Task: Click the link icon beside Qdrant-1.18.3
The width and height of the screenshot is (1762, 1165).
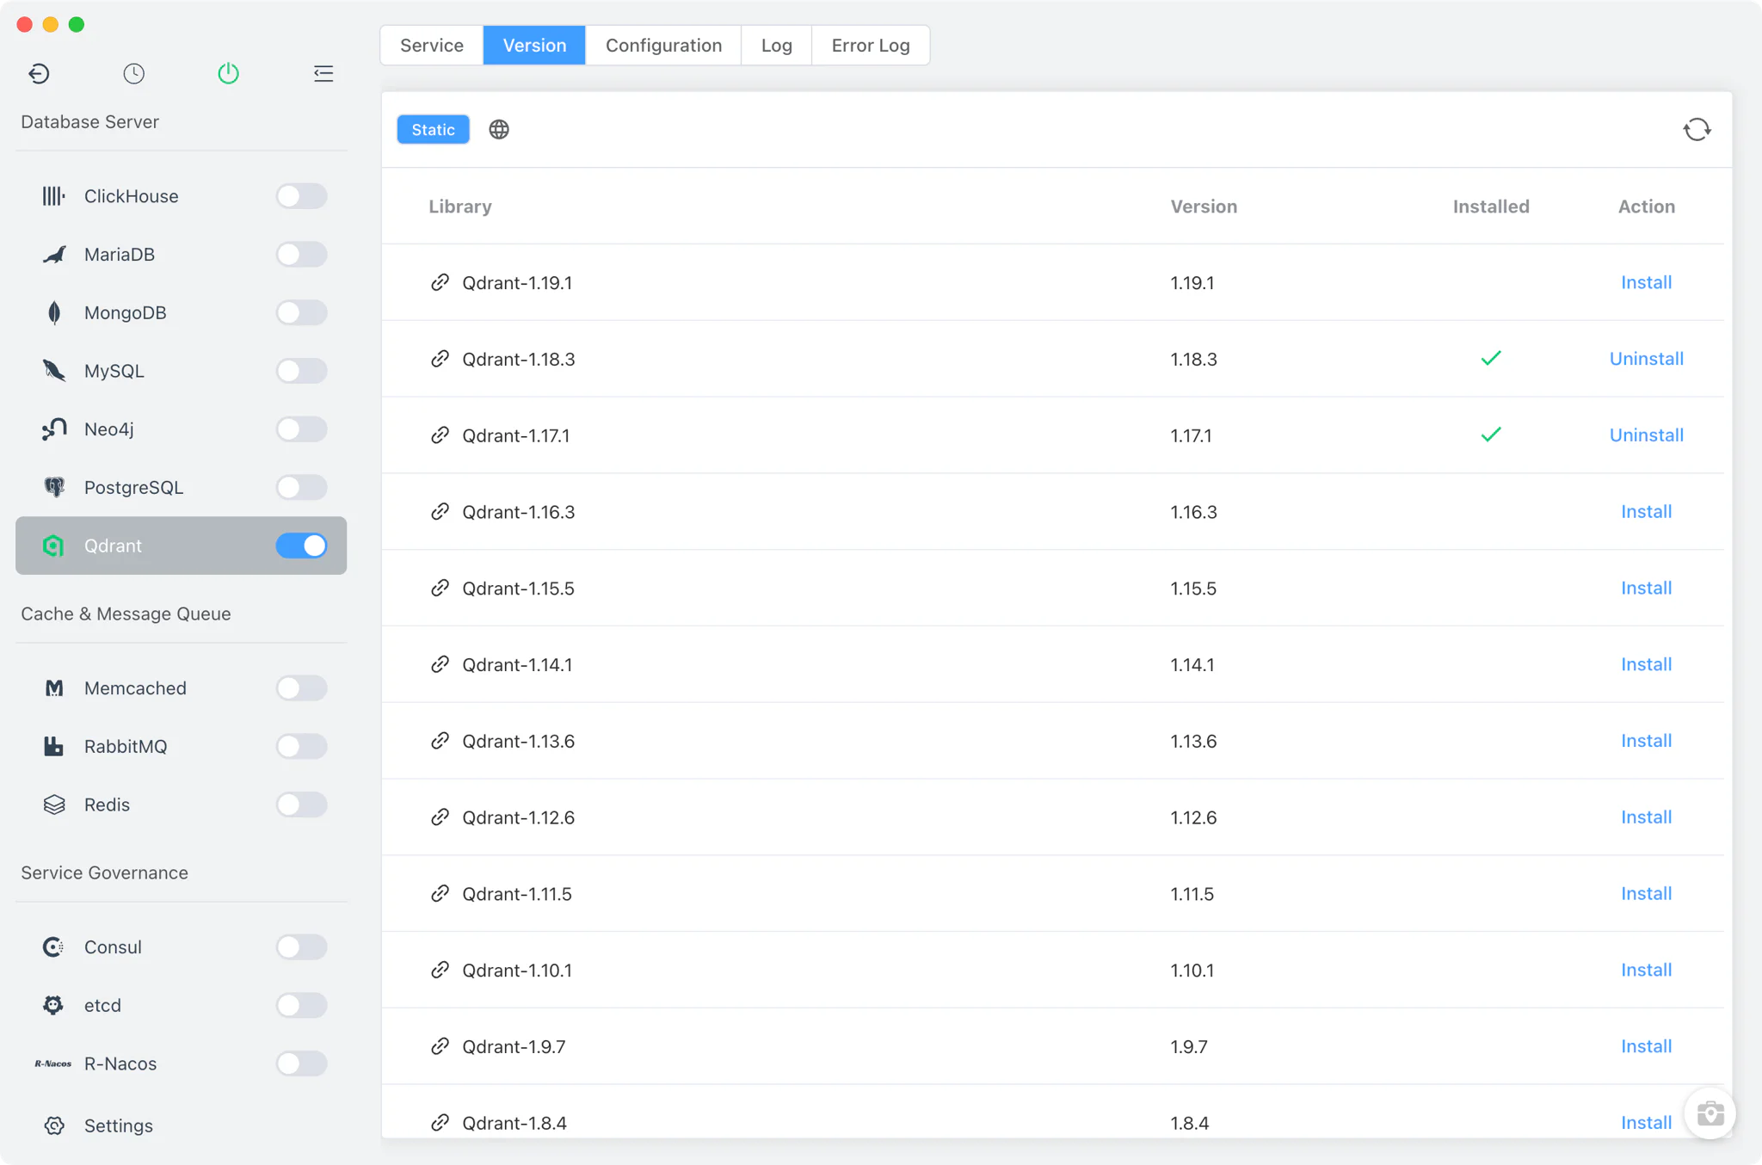Action: click(x=440, y=359)
